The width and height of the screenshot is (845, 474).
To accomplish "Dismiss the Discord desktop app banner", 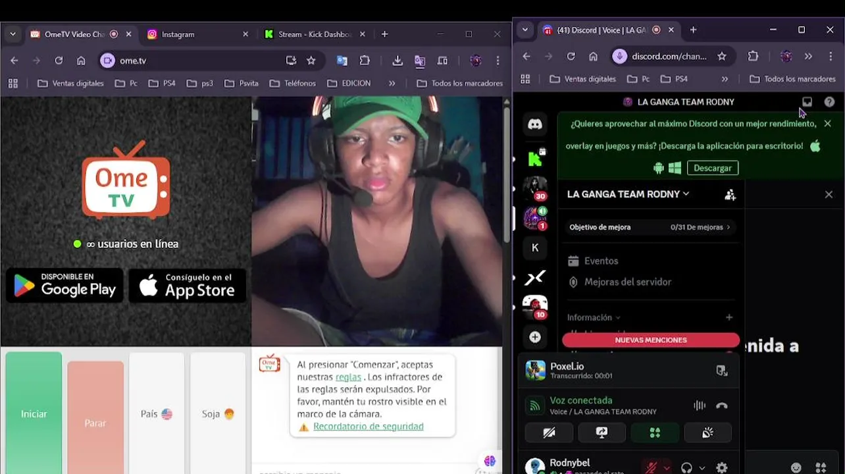I will click(828, 124).
